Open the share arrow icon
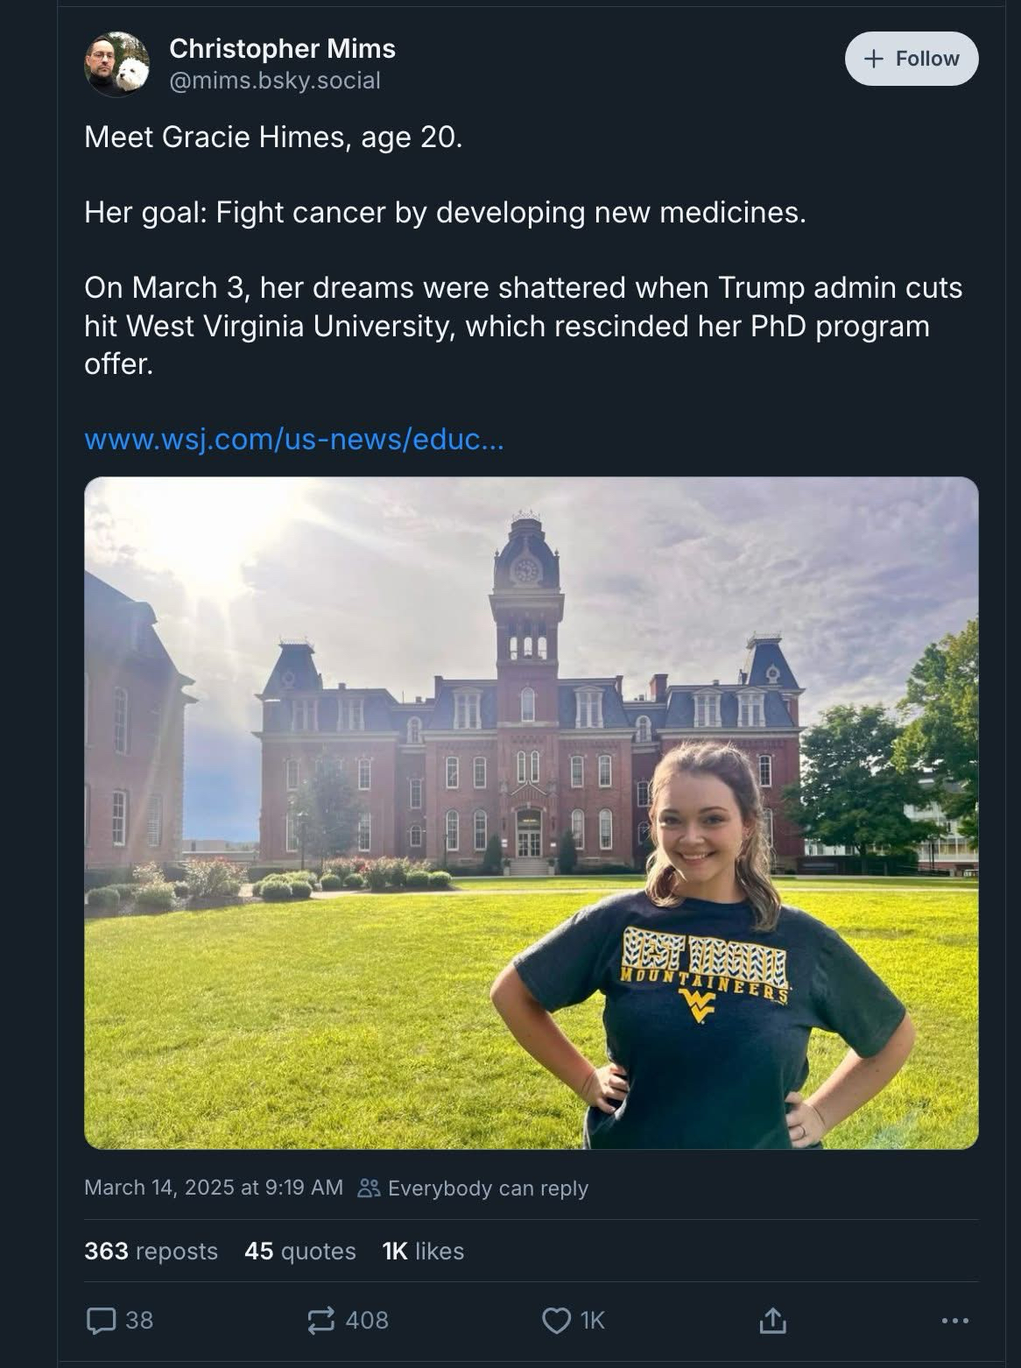 771,1320
